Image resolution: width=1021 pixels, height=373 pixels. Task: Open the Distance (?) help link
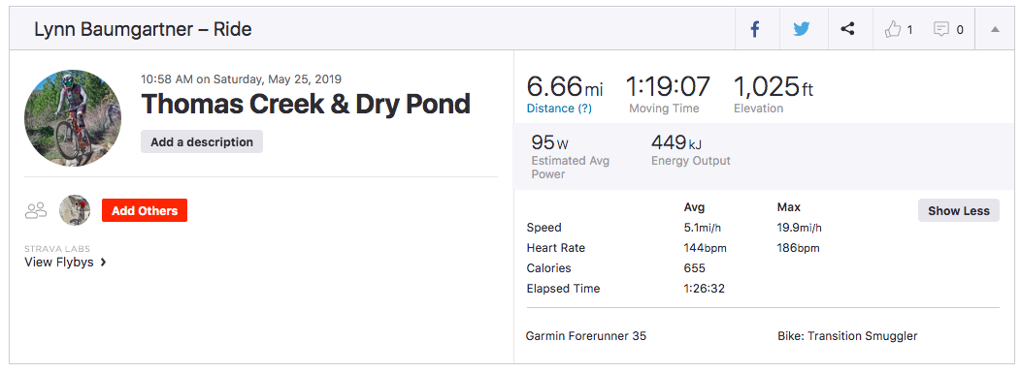tap(559, 109)
